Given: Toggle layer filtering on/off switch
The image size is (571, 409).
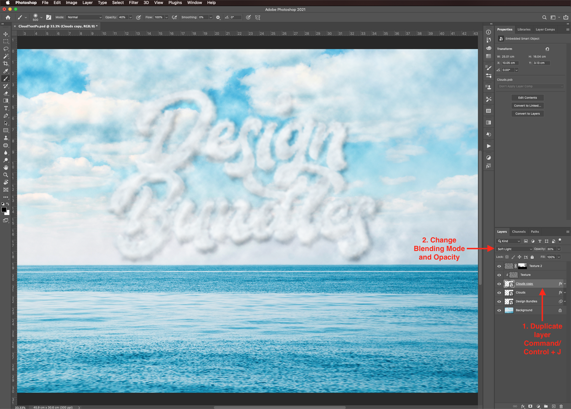Looking at the screenshot, I should [x=560, y=240].
